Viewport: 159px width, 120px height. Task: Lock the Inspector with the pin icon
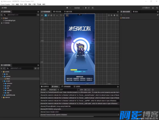[157, 15]
